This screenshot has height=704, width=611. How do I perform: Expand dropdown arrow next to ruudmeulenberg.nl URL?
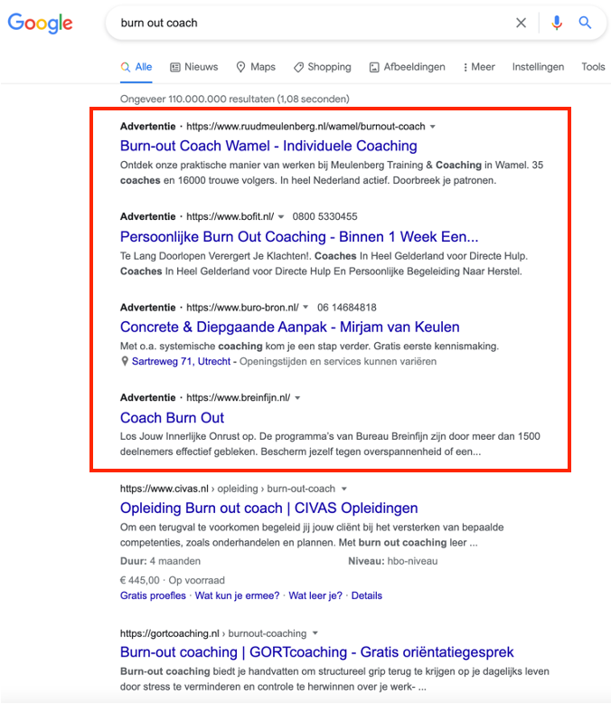[x=432, y=127]
